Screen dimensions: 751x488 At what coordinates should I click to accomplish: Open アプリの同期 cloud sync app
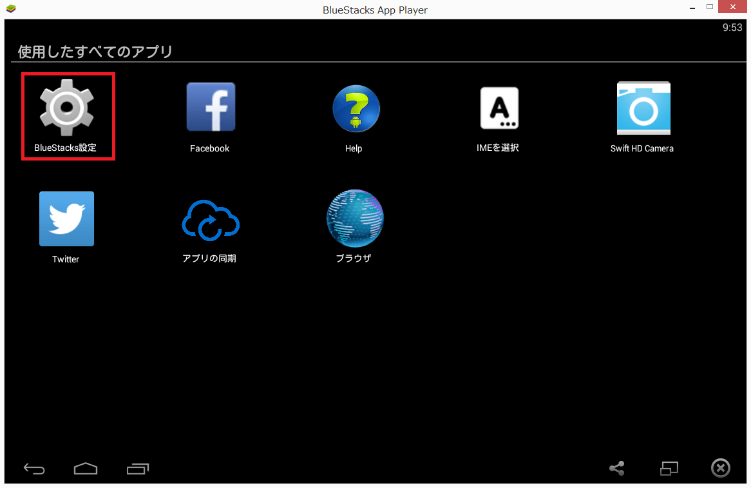click(210, 220)
